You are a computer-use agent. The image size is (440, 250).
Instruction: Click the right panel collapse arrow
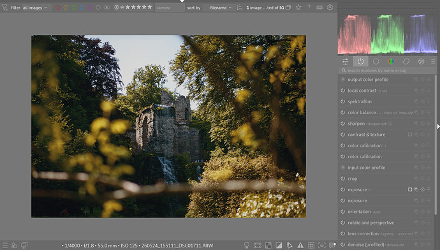click(438, 126)
